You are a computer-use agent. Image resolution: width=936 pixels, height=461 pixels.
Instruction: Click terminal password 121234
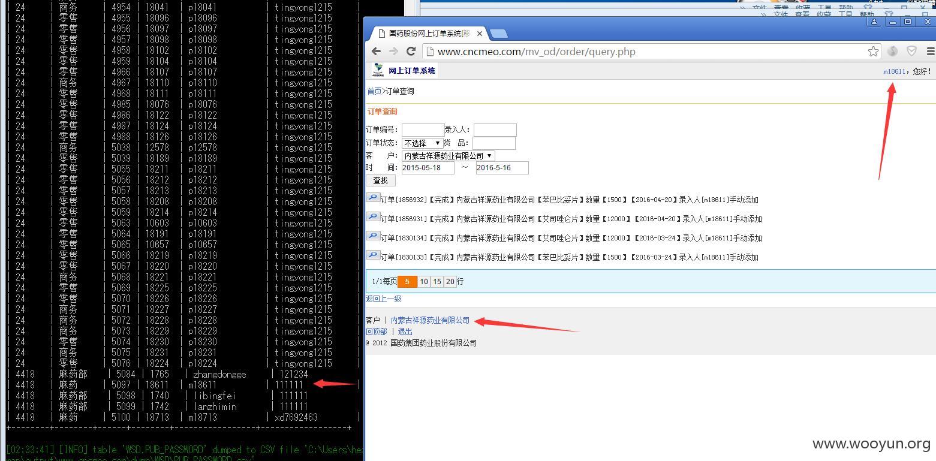point(294,374)
